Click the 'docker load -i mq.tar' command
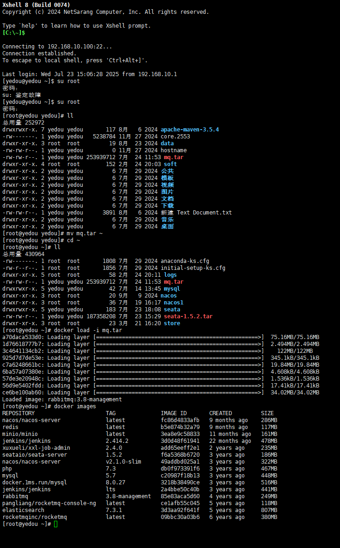Viewport: 340px width, 548px height. pyautogui.click(x=88, y=330)
